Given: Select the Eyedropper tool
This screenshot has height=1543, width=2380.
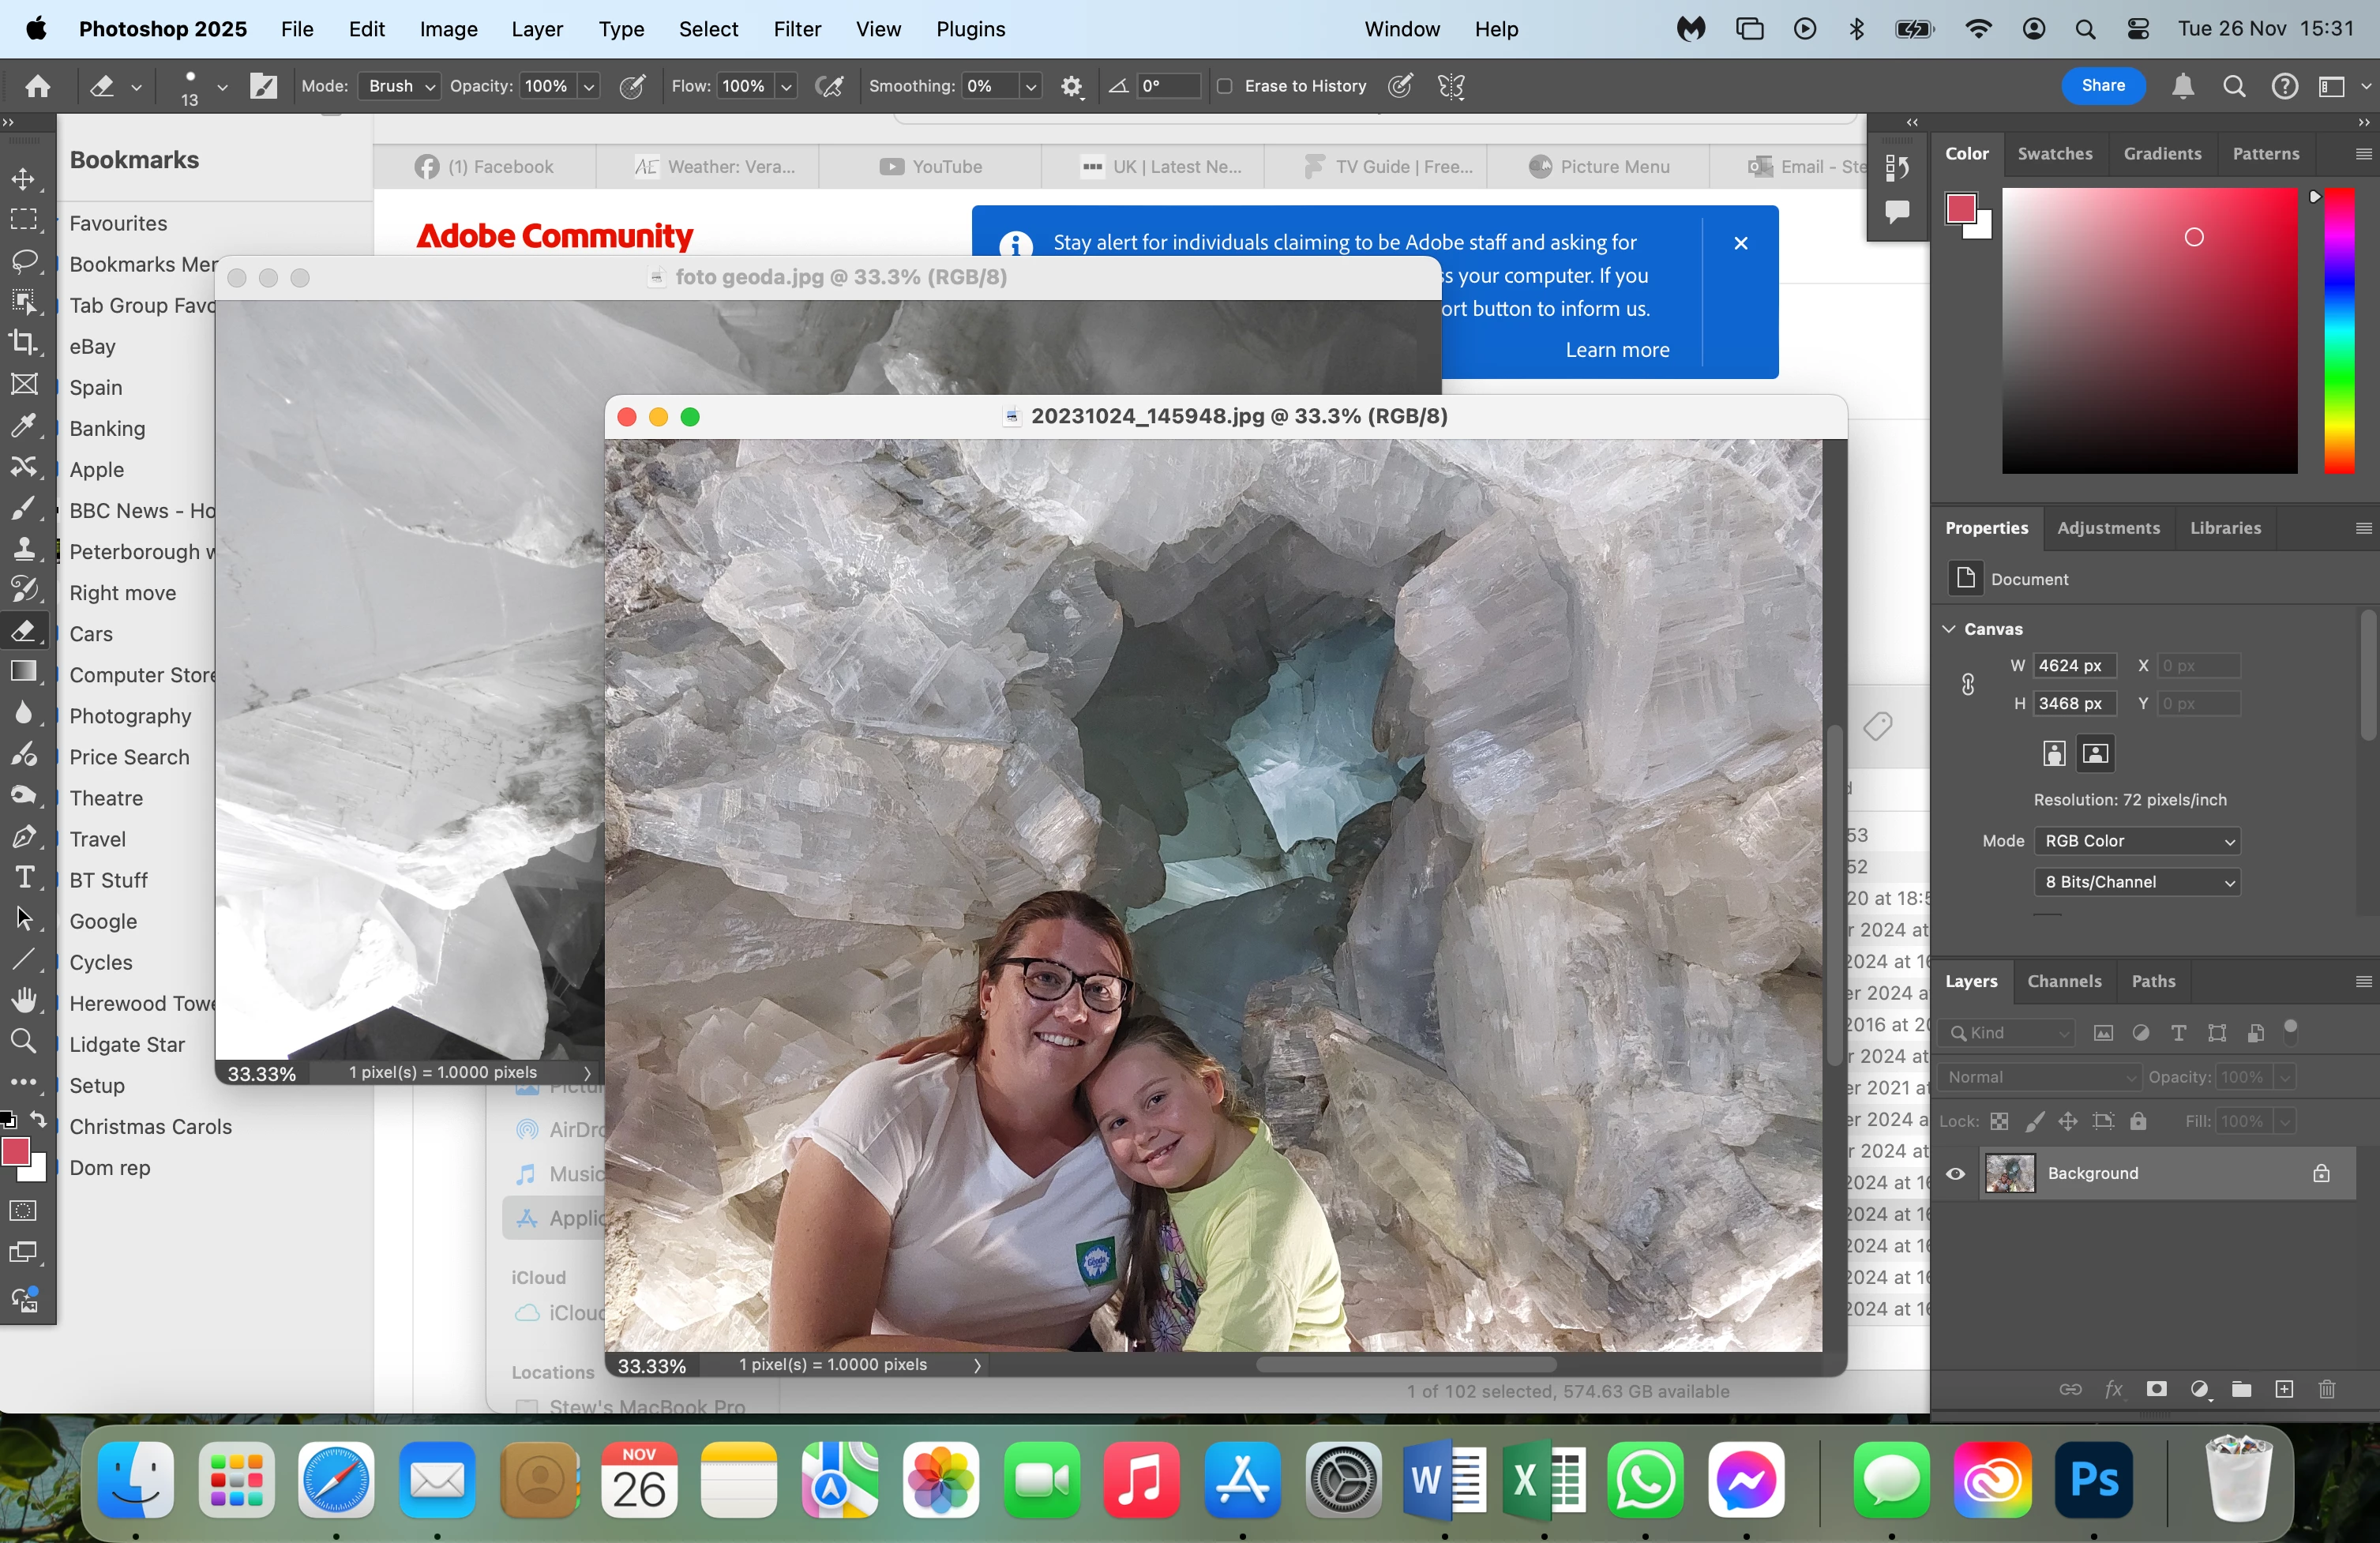Looking at the screenshot, I should tap(23, 426).
